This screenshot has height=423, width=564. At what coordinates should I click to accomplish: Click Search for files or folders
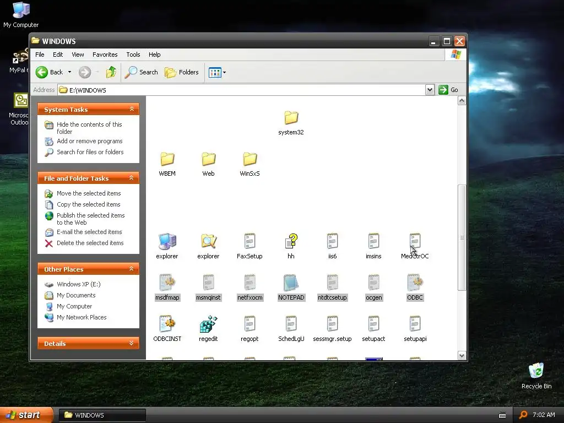coord(90,152)
